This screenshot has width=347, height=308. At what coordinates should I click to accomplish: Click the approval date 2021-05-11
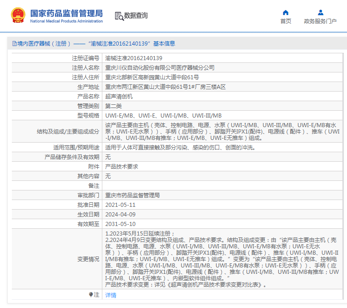coord(121,205)
